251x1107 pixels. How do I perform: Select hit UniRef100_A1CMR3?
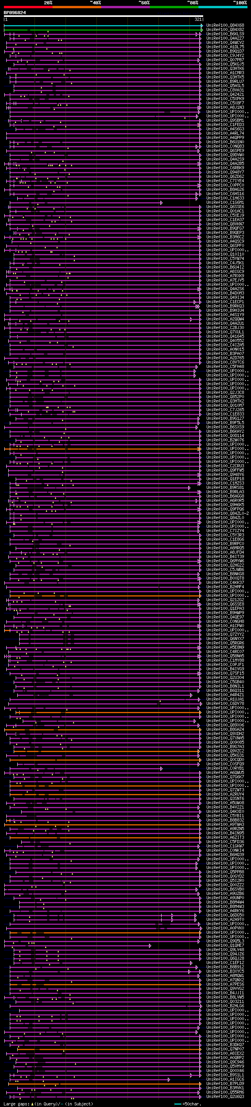click(x=225, y=73)
